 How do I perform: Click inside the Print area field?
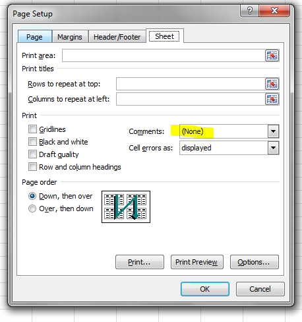[164, 55]
